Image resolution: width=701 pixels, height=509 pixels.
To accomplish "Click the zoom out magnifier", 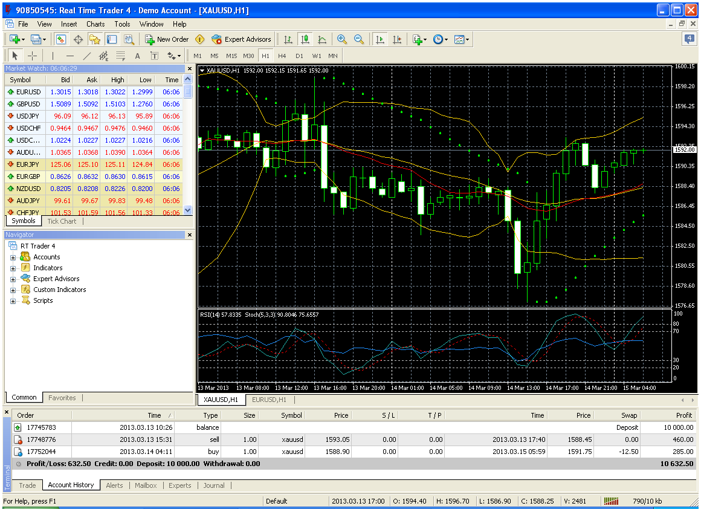I will [358, 39].
